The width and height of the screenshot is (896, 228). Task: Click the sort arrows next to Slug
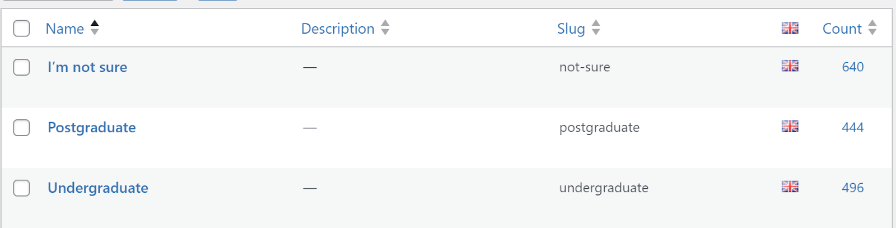click(x=596, y=27)
